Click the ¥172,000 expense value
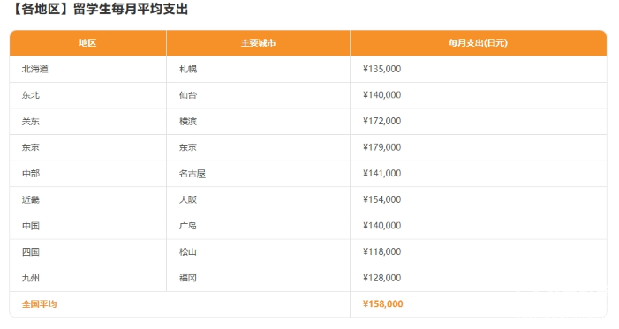This screenshot has width=619, height=329. pos(381,121)
